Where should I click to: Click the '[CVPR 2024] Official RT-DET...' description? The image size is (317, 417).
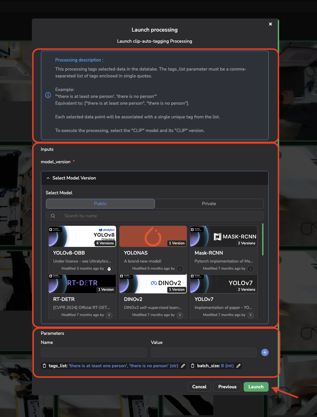click(x=82, y=307)
